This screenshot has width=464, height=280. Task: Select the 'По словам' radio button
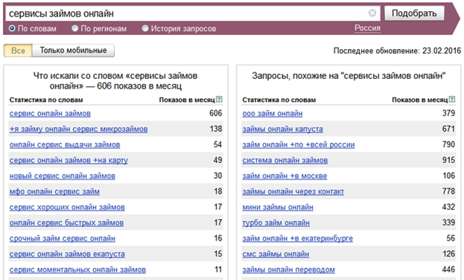(x=12, y=28)
